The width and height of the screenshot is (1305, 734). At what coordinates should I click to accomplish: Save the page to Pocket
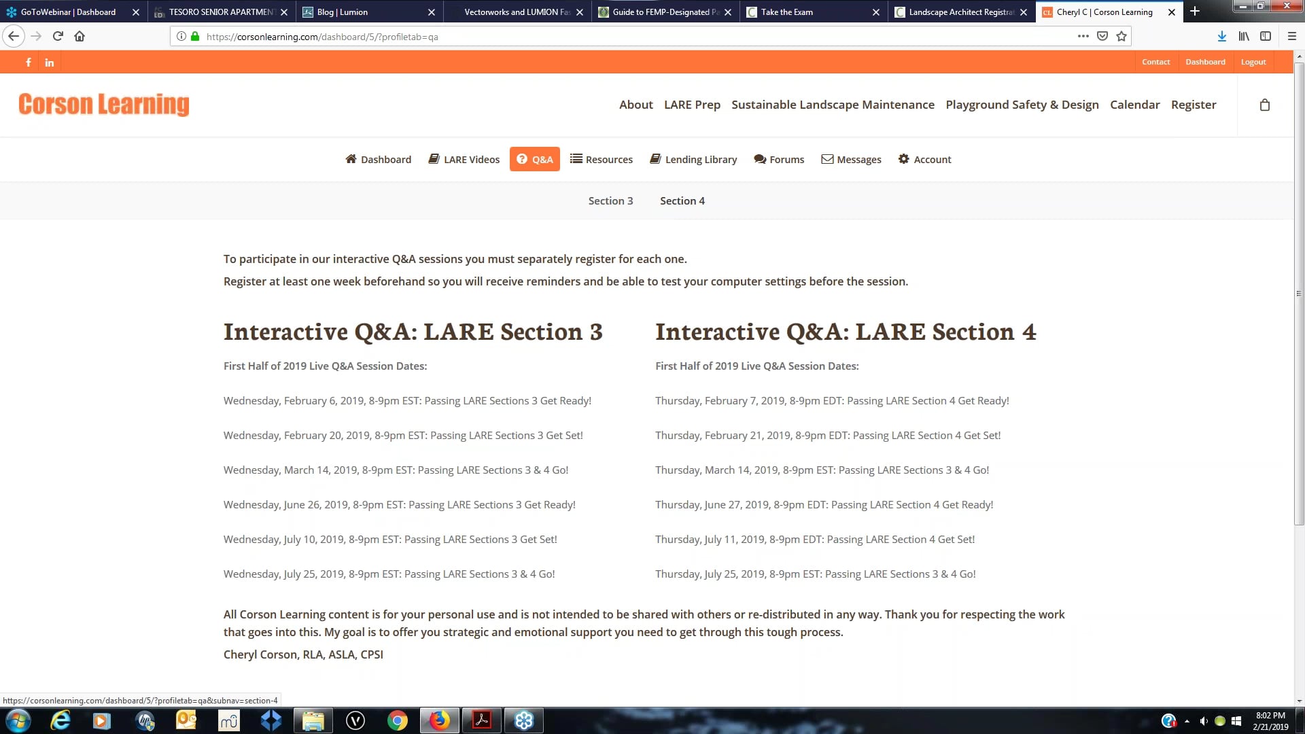tap(1102, 36)
